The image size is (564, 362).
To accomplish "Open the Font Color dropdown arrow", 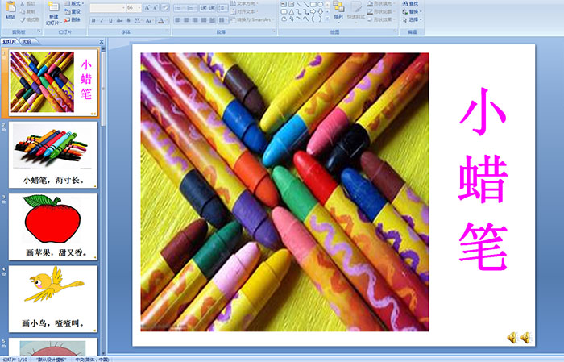I will coord(167,20).
